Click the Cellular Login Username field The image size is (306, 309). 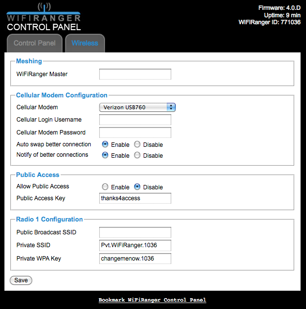(135, 120)
